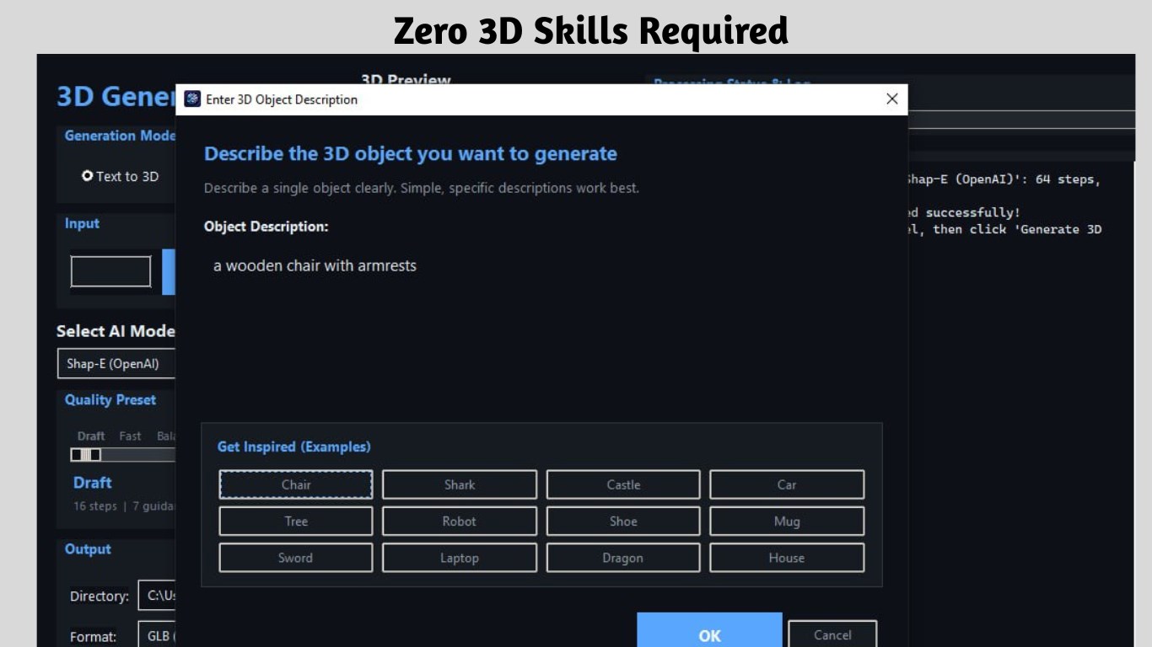Pick the Mug example

787,521
